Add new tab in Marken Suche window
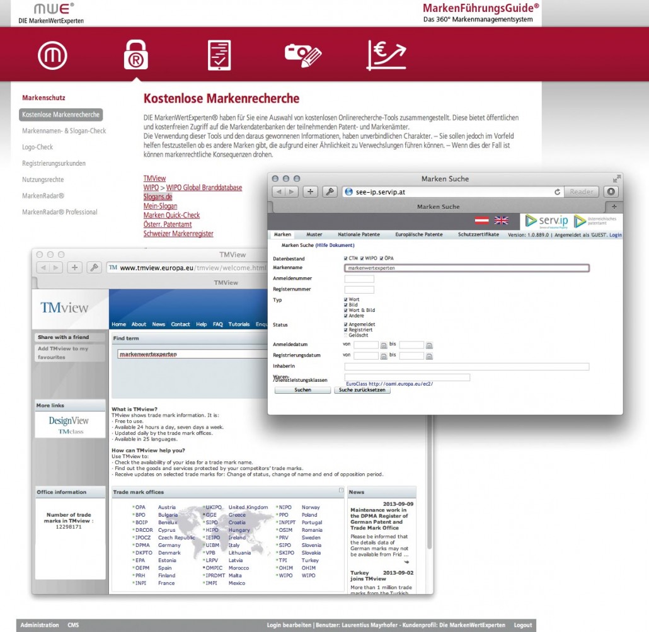The width and height of the screenshot is (649, 632). pos(614,207)
